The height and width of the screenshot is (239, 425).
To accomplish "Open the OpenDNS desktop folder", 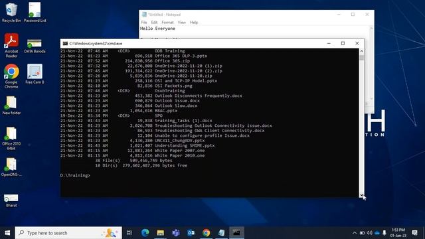I will point(11,167).
